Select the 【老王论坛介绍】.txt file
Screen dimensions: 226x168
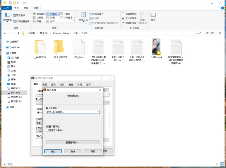pos(118,50)
